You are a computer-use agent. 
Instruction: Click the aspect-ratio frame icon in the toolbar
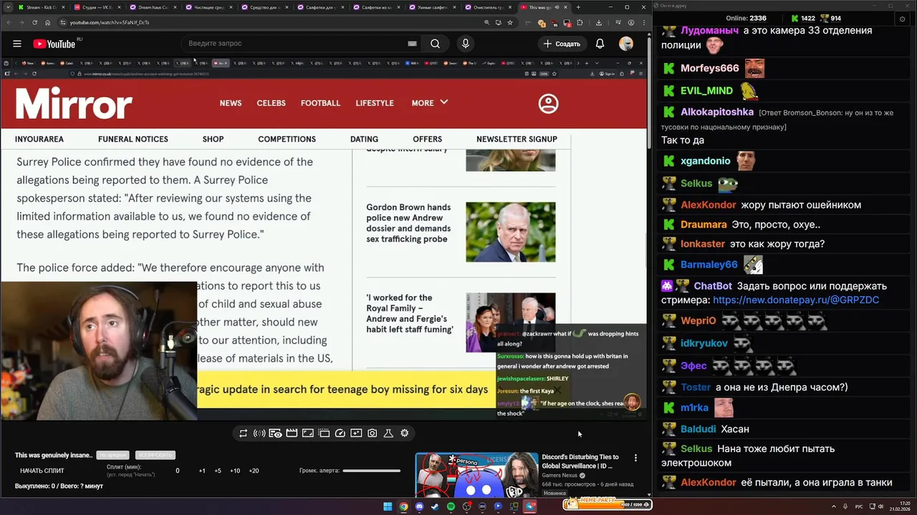(307, 433)
